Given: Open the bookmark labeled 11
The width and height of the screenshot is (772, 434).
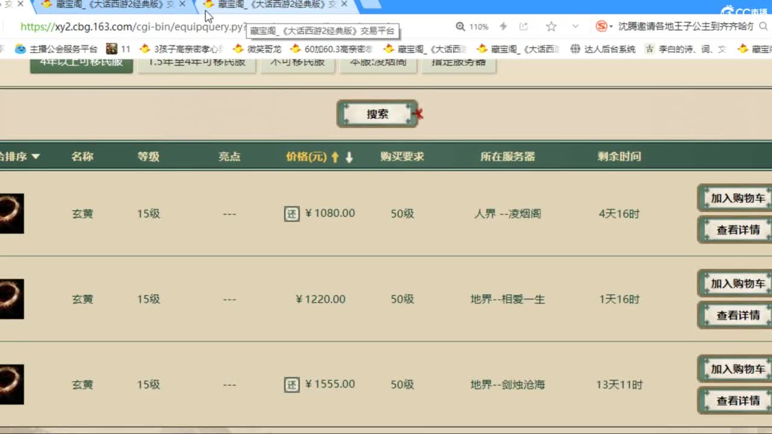Looking at the screenshot, I should click(118, 49).
